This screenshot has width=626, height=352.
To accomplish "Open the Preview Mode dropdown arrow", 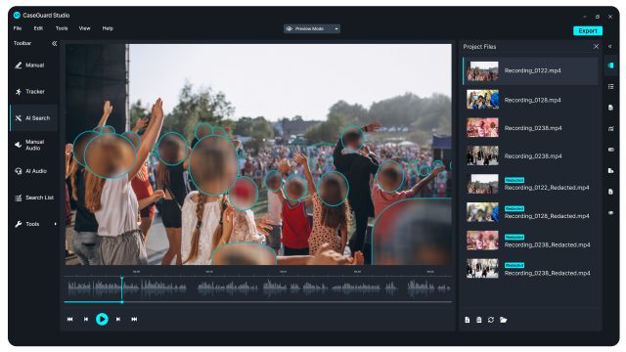I will point(336,28).
